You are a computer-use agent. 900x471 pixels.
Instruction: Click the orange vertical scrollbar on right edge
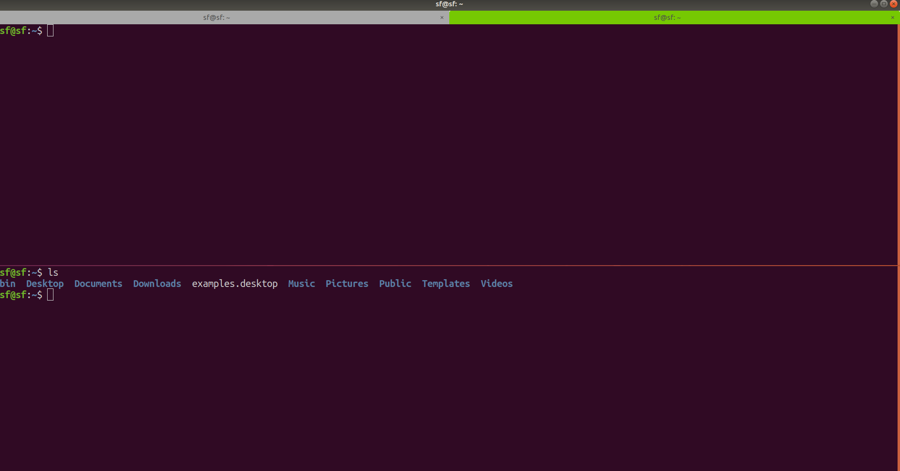(899, 247)
